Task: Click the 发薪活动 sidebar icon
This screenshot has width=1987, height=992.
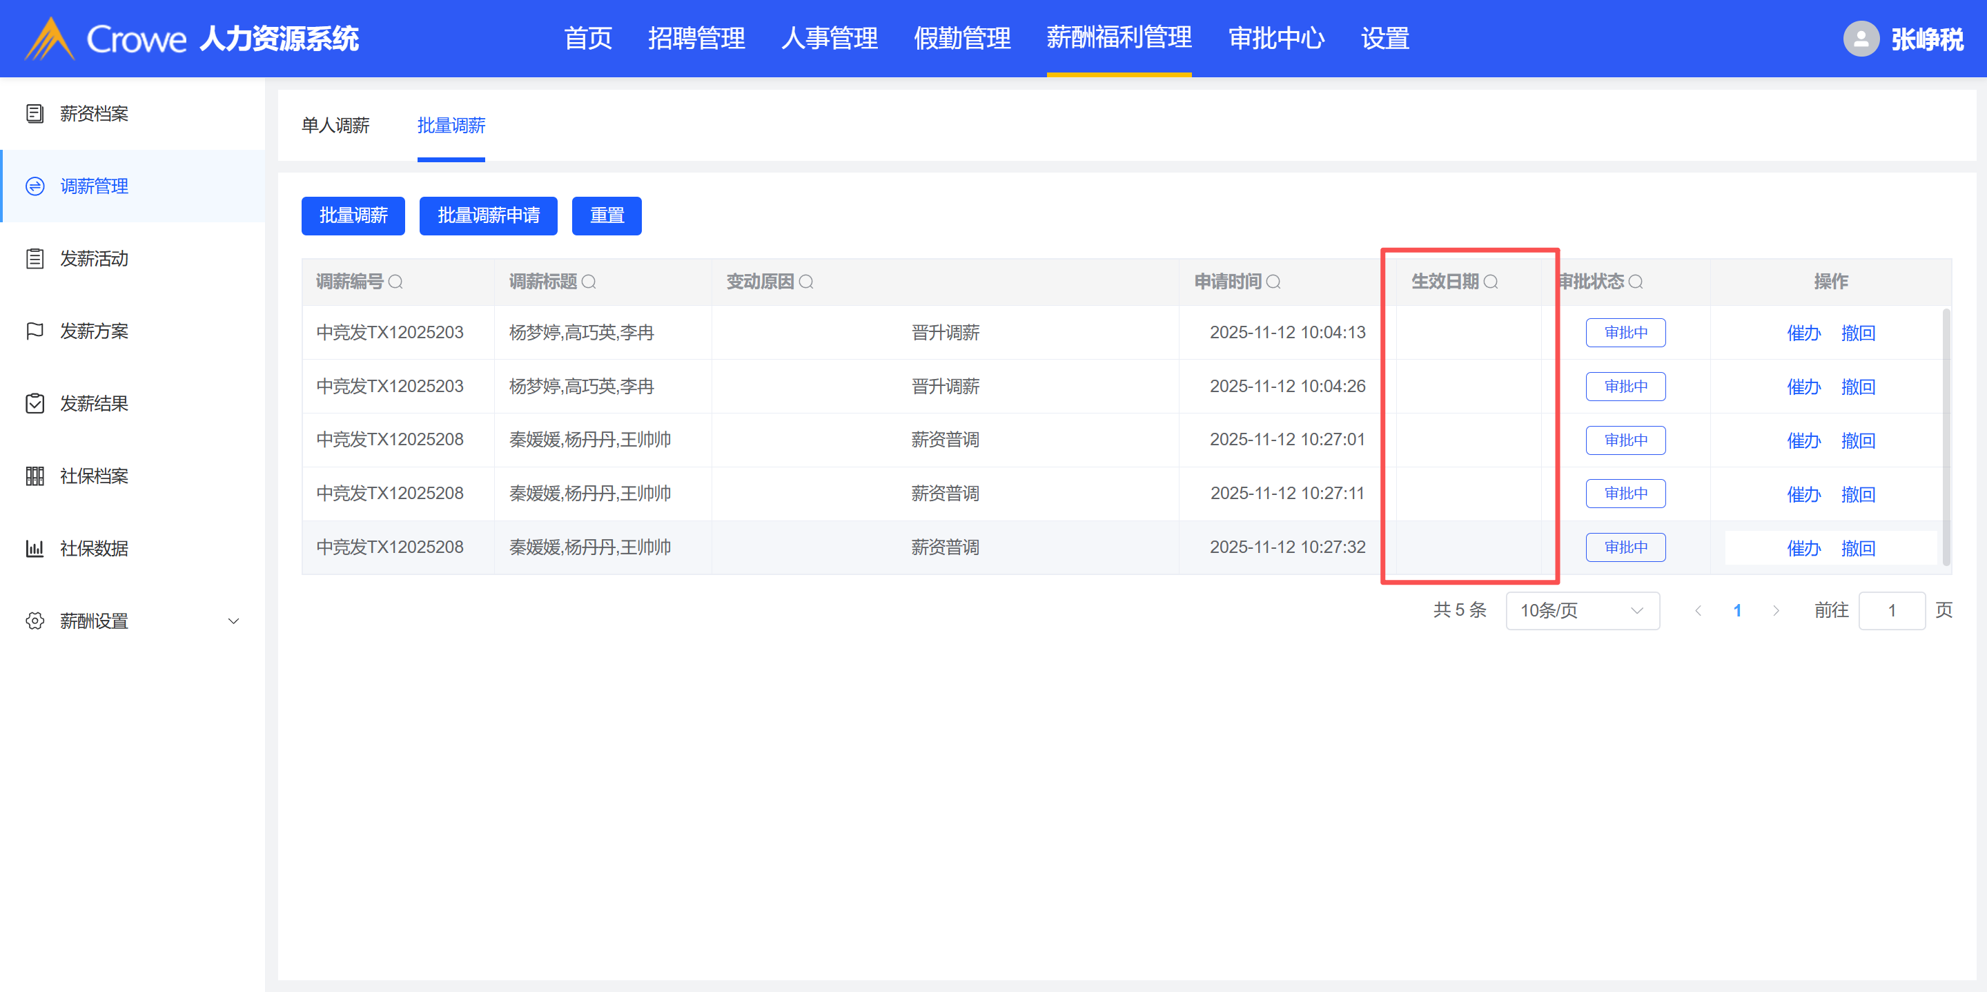Action: point(35,258)
